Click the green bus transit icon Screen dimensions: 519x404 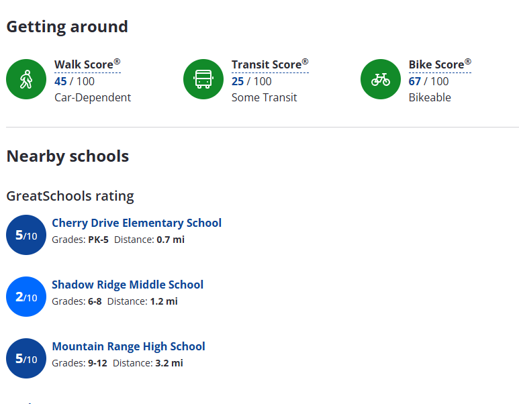point(203,79)
